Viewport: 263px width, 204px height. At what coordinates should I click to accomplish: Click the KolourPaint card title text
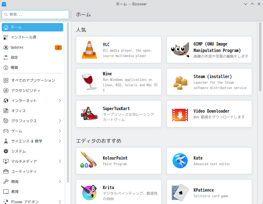(115, 158)
